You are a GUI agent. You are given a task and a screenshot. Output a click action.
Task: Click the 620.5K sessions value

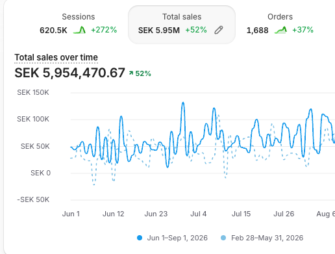53,30
